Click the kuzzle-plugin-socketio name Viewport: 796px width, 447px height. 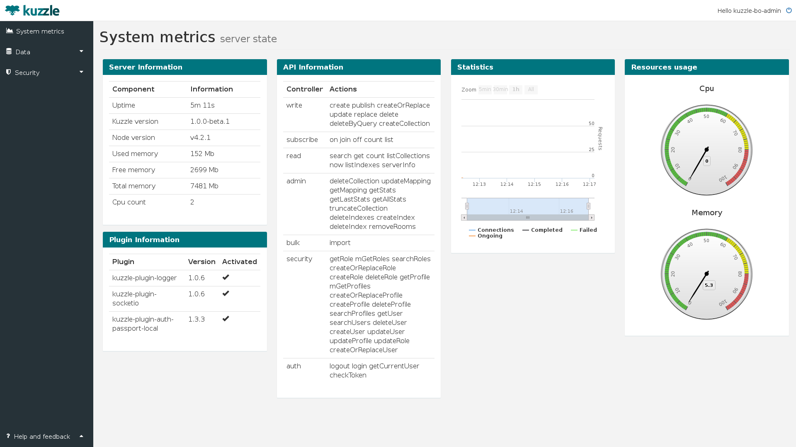(134, 299)
